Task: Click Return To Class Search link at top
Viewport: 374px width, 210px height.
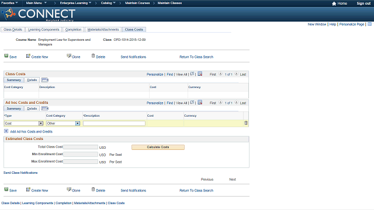Action: (x=196, y=57)
